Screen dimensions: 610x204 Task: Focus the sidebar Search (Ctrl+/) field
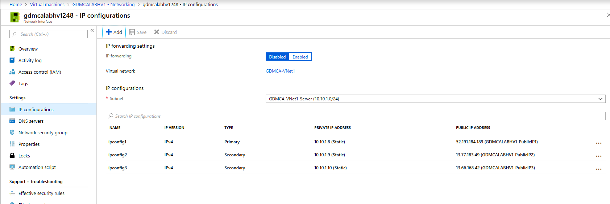(49, 34)
